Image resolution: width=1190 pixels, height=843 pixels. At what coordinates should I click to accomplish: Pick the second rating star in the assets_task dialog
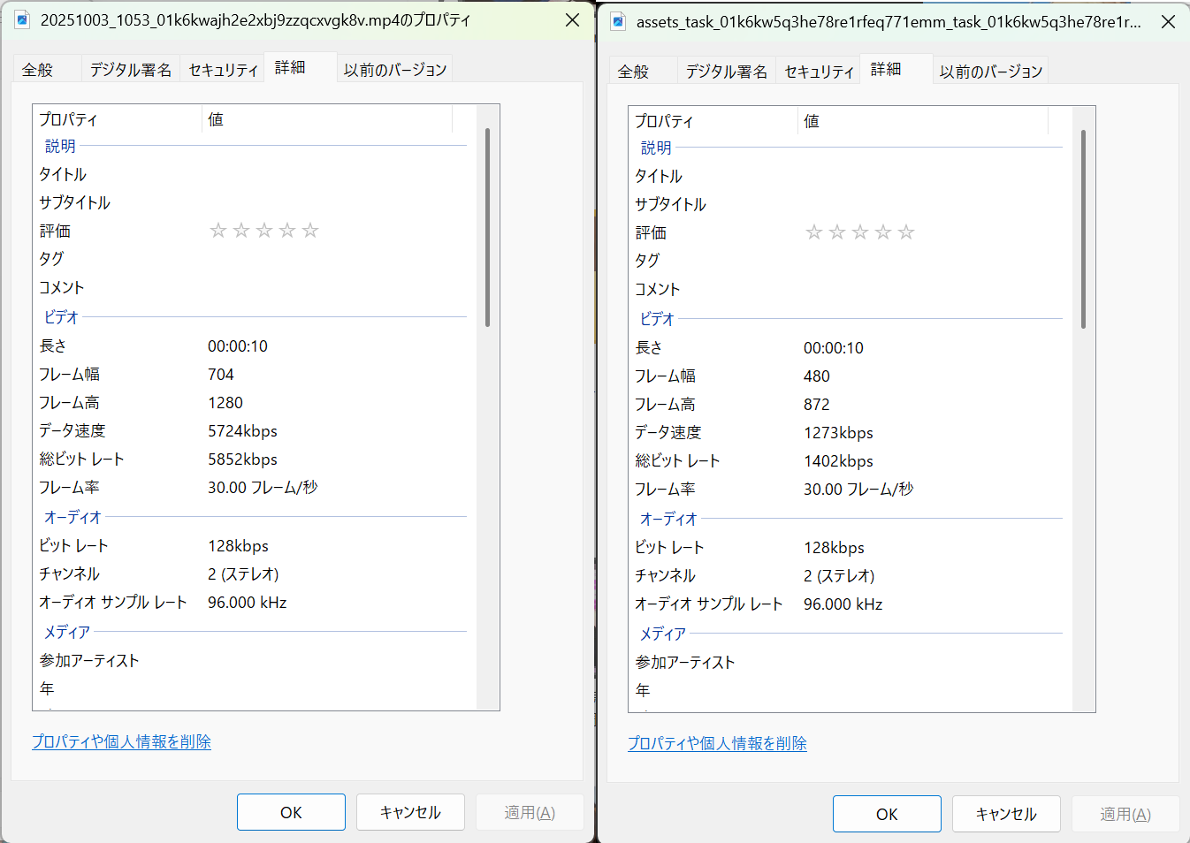(x=837, y=232)
